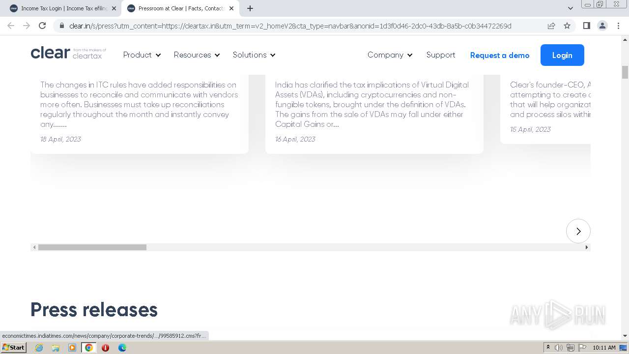The height and width of the screenshot is (354, 629).
Task: Close the Pressroom at Clear tab
Action: pyautogui.click(x=231, y=8)
